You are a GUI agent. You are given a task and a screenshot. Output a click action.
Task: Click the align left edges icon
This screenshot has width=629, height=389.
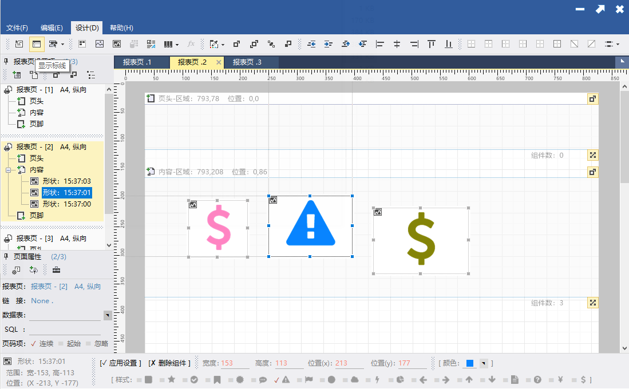coord(379,44)
